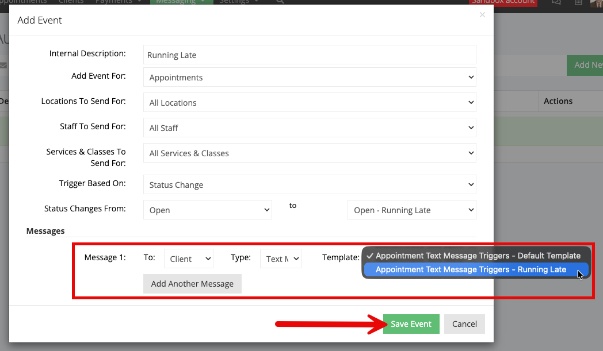Click the Internal Description text field
The image size is (603, 351).
coord(310,55)
